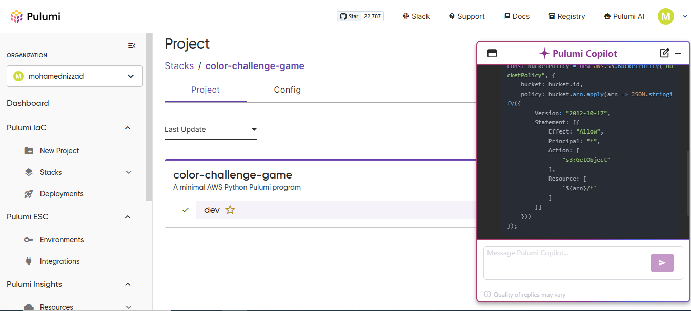Image resolution: width=691 pixels, height=311 pixels.
Task: Click the organization avatar M icon
Action: (18, 76)
